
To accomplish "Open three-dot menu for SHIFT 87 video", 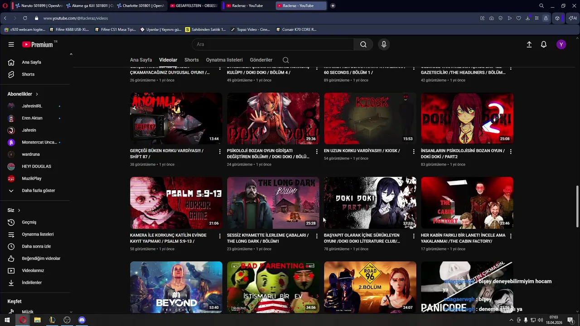I will (x=220, y=152).
